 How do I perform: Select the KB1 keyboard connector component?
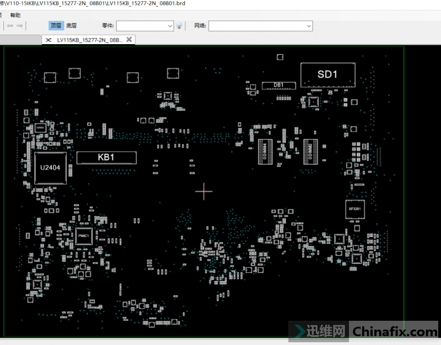pyautogui.click(x=106, y=158)
